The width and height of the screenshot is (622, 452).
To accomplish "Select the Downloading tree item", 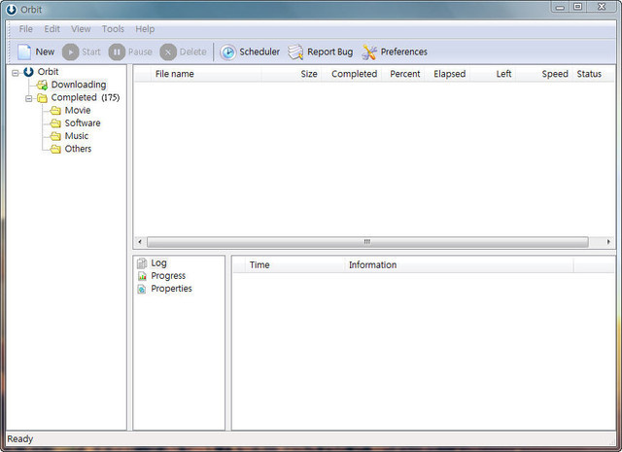I will 79,85.
